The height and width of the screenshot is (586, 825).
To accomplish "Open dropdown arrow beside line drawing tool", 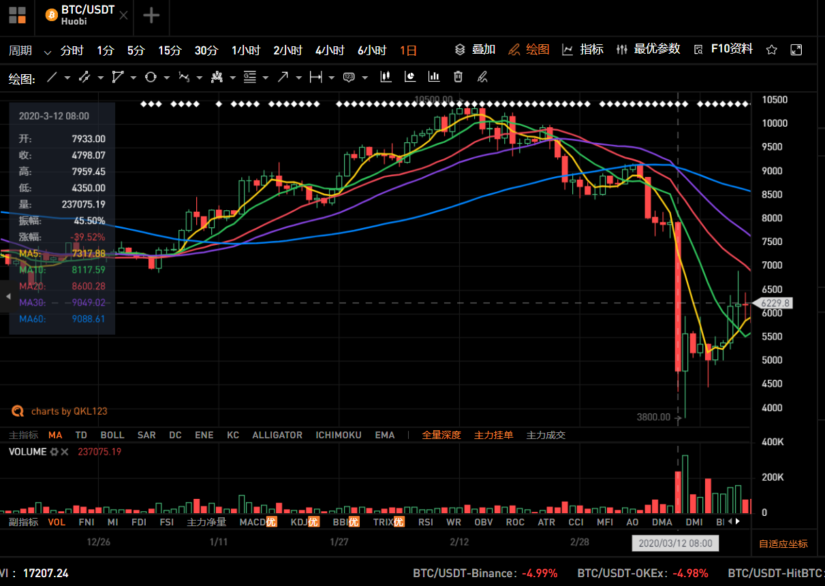I will pos(67,78).
